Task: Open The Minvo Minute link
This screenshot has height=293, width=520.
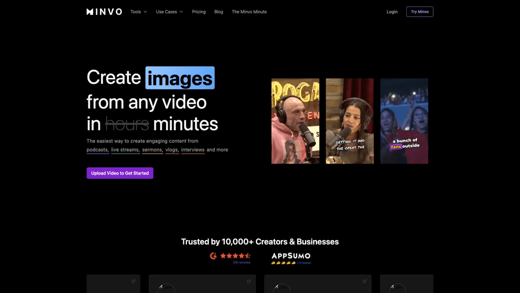Action: (249, 12)
